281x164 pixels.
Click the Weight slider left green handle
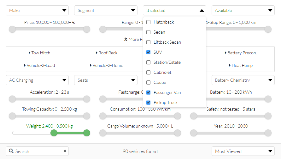[x=54, y=133]
